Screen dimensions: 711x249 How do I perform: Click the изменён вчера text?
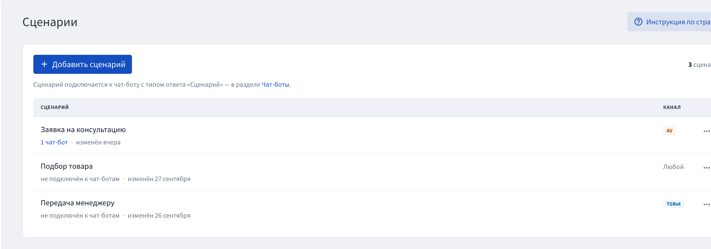pyautogui.click(x=98, y=142)
